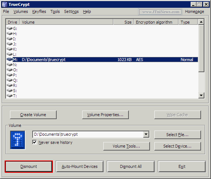Click the mounted M: drive icon
Viewport: 211px width, 179px height.
10,60
